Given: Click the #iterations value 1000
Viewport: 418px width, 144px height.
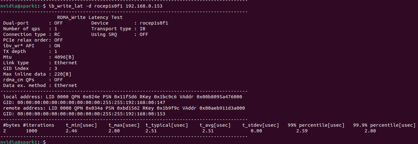Looking at the screenshot, I should click(31, 131).
